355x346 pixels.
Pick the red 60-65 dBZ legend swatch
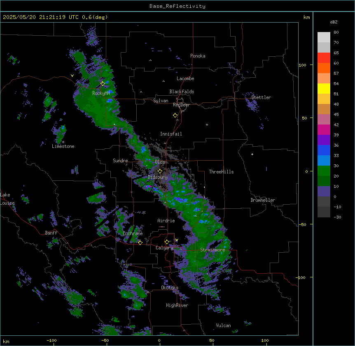click(x=324, y=58)
